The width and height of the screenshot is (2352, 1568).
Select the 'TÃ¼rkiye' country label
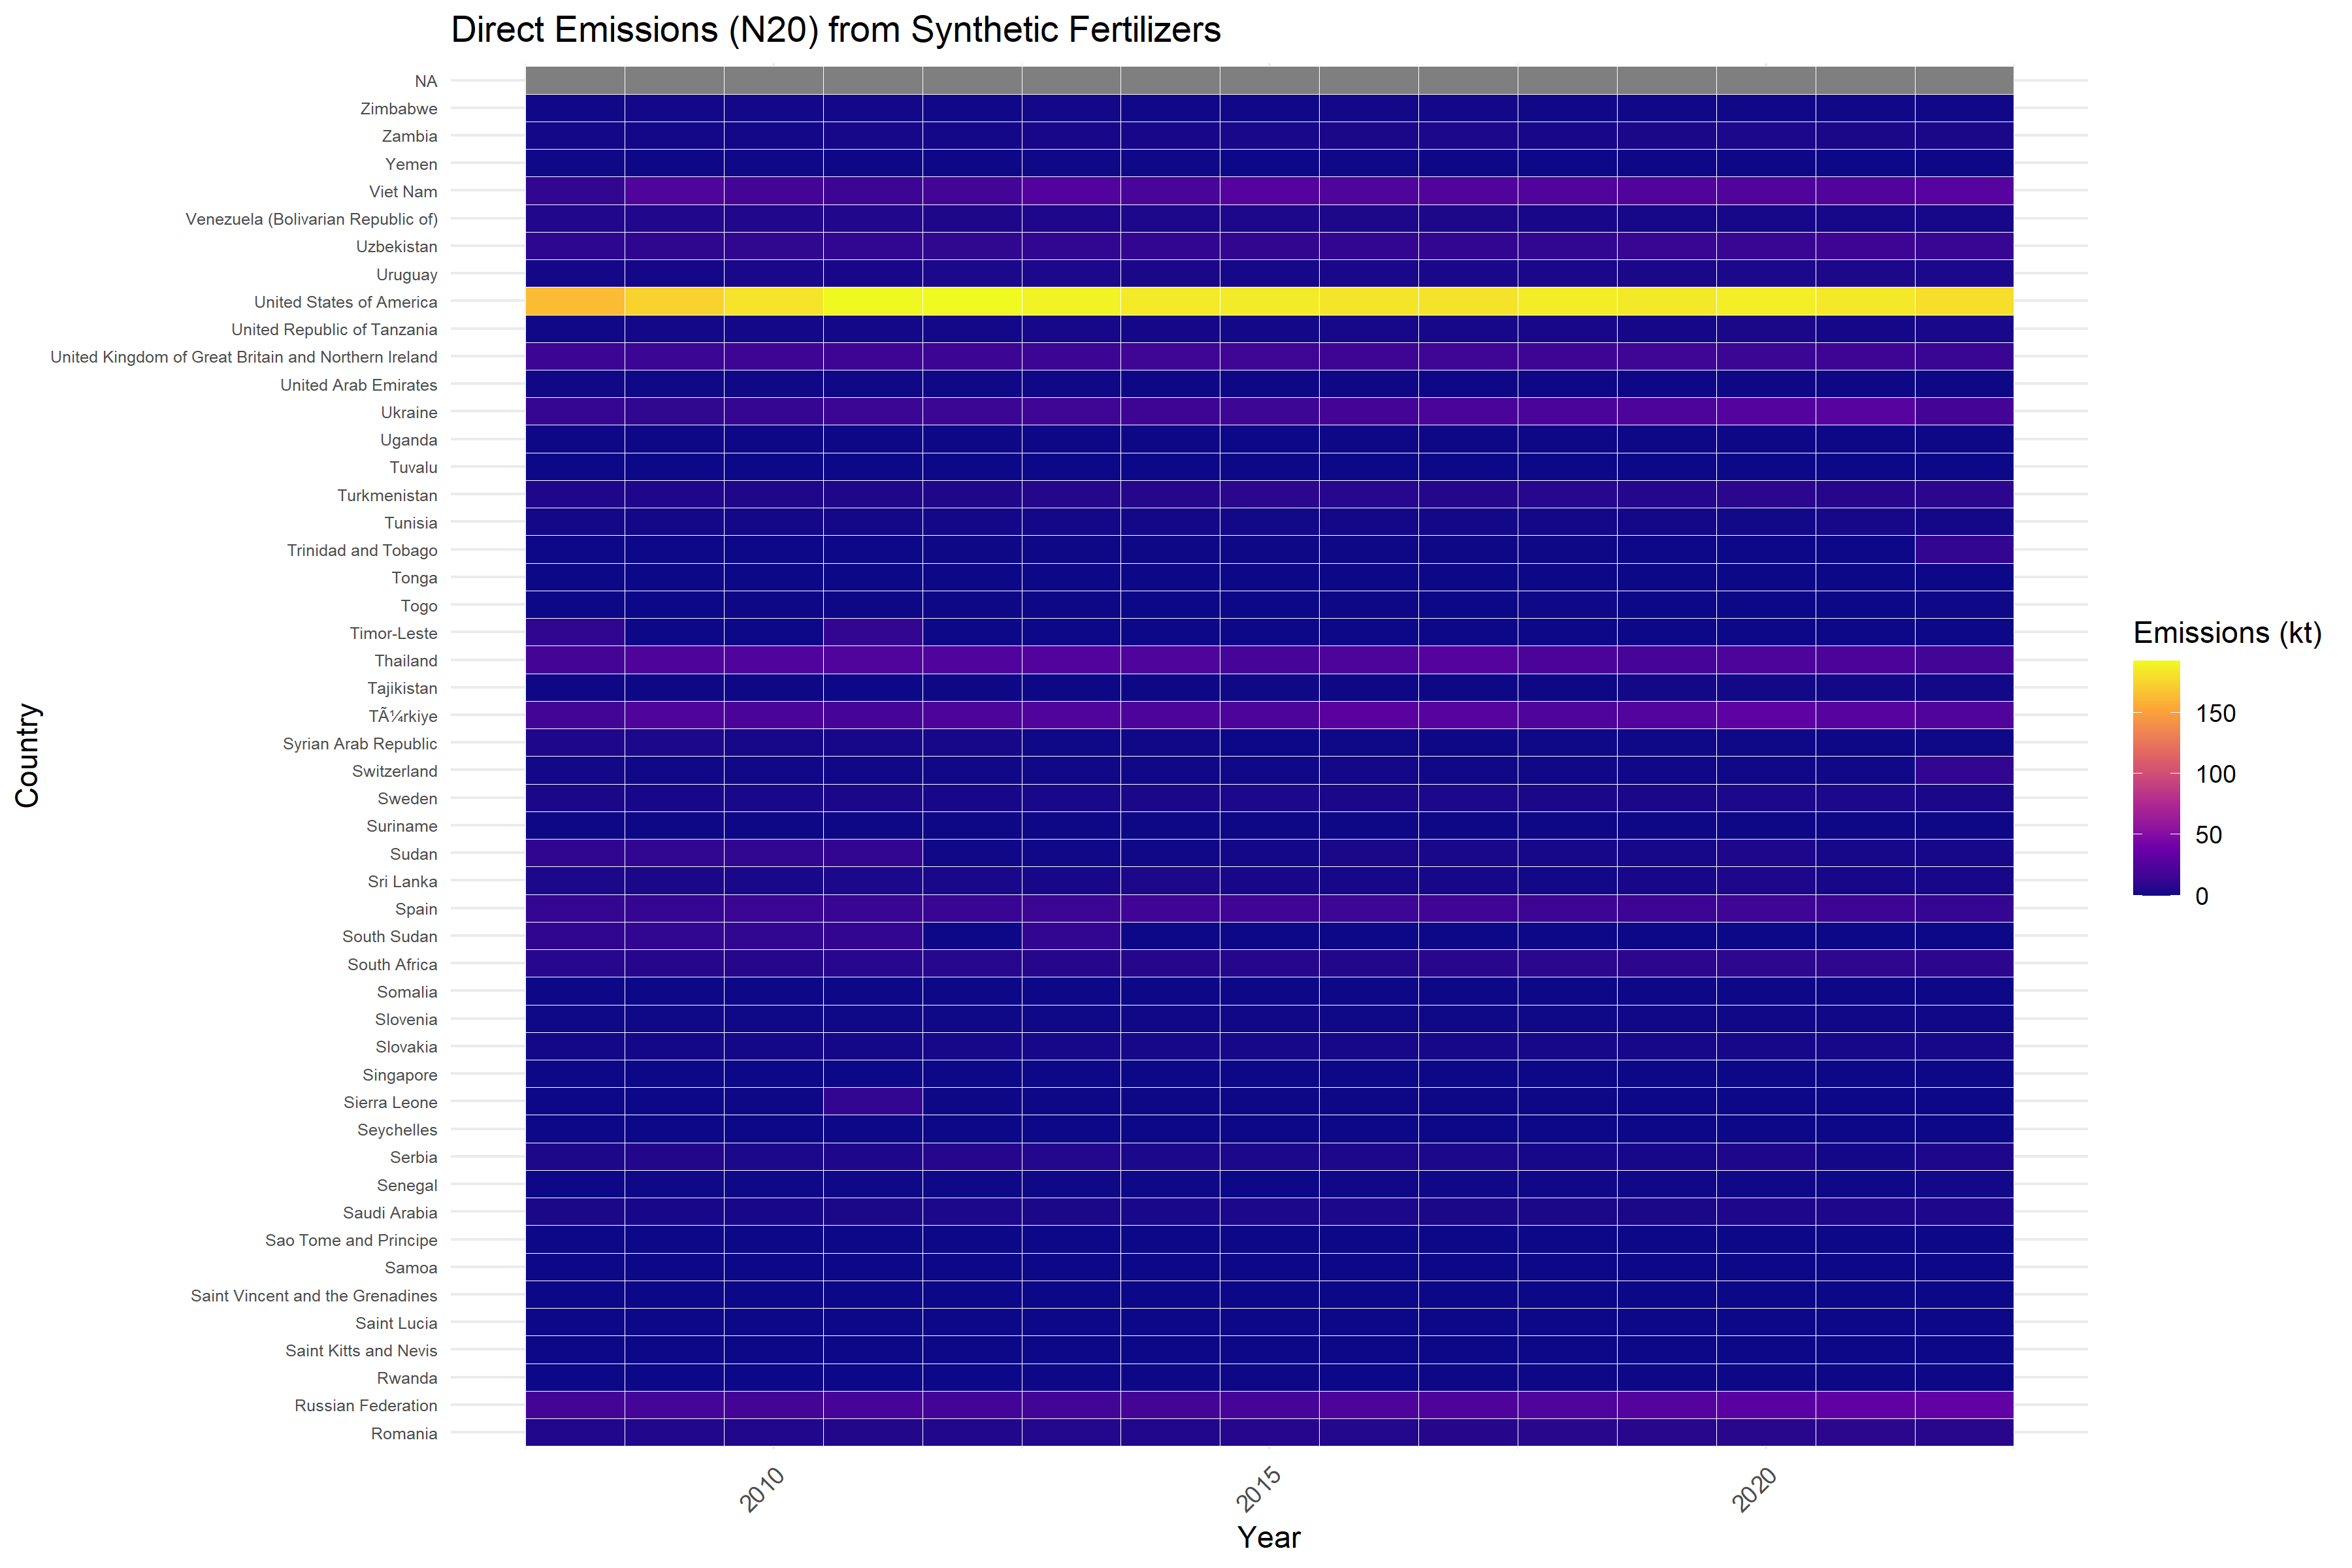(403, 716)
